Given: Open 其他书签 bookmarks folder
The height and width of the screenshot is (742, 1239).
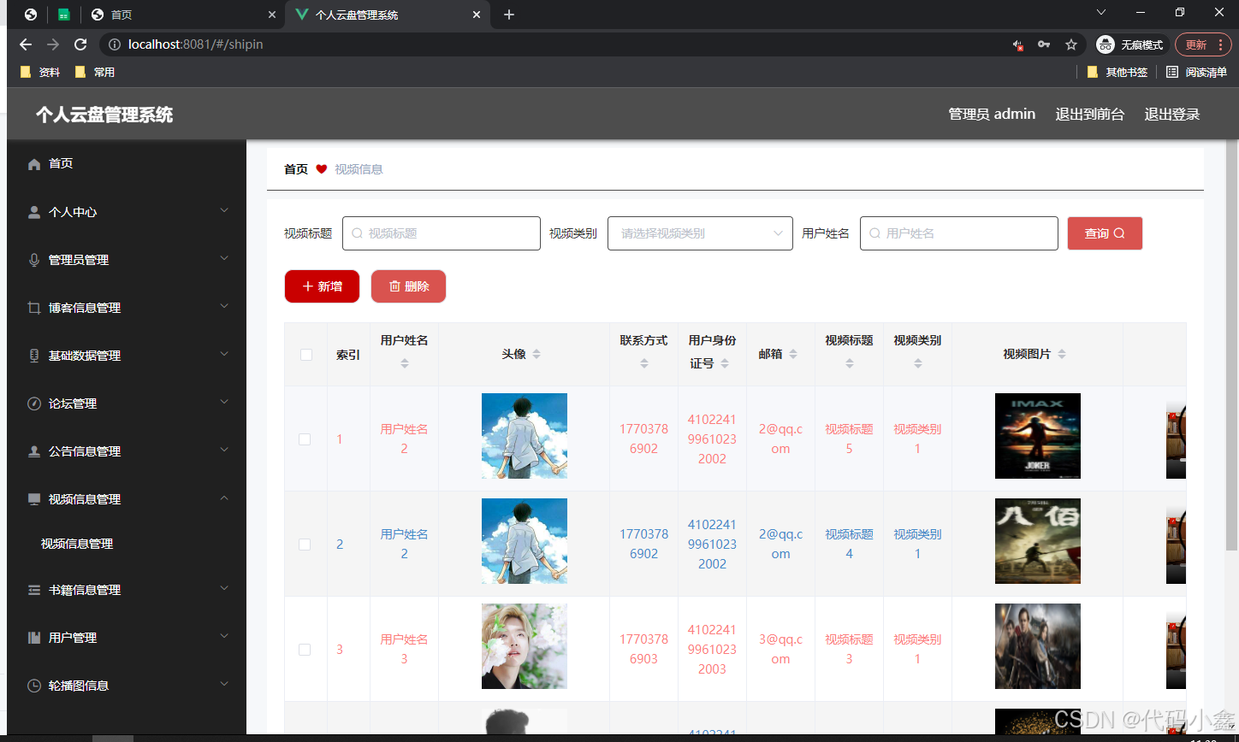Looking at the screenshot, I should 1117,73.
